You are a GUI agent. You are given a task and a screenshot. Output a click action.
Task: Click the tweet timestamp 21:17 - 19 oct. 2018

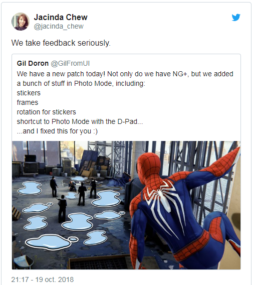(x=43, y=279)
